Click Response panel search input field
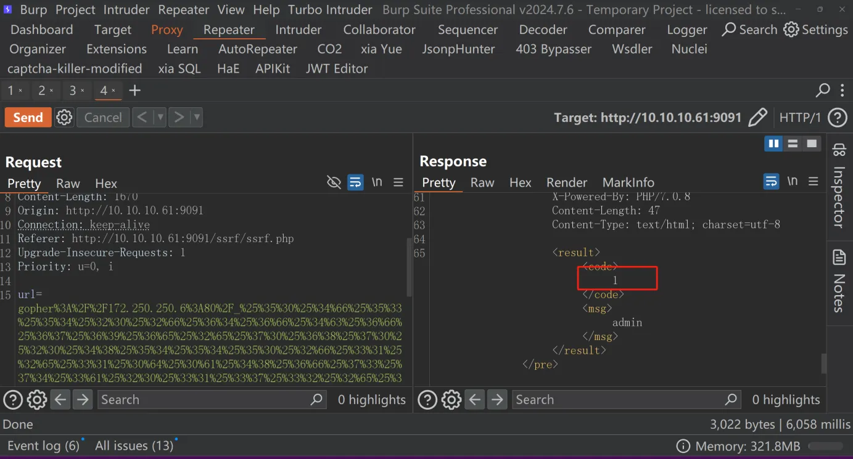Viewport: 853px width, 459px height. pyautogui.click(x=626, y=399)
